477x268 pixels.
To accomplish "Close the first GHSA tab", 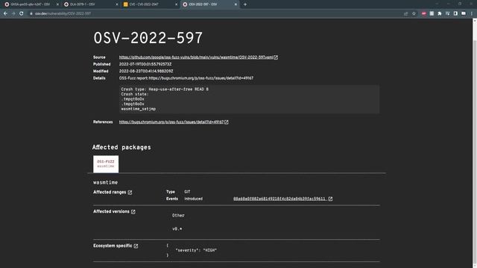I will 57,4.
